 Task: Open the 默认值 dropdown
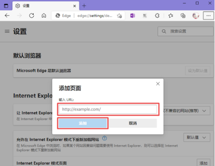pos(197,138)
